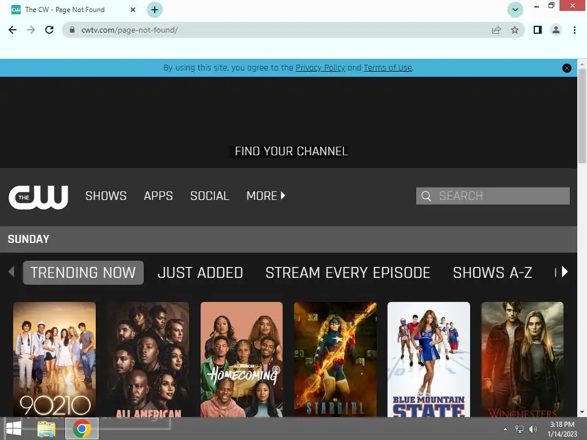Image resolution: width=587 pixels, height=440 pixels.
Task: Go back to the previous page
Action: [13, 30]
